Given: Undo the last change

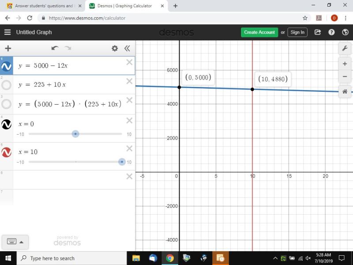Looking at the screenshot, I should coord(55,48).
